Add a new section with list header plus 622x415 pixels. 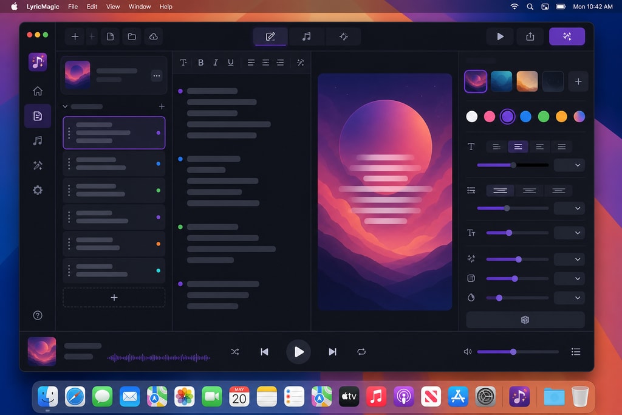click(x=162, y=106)
